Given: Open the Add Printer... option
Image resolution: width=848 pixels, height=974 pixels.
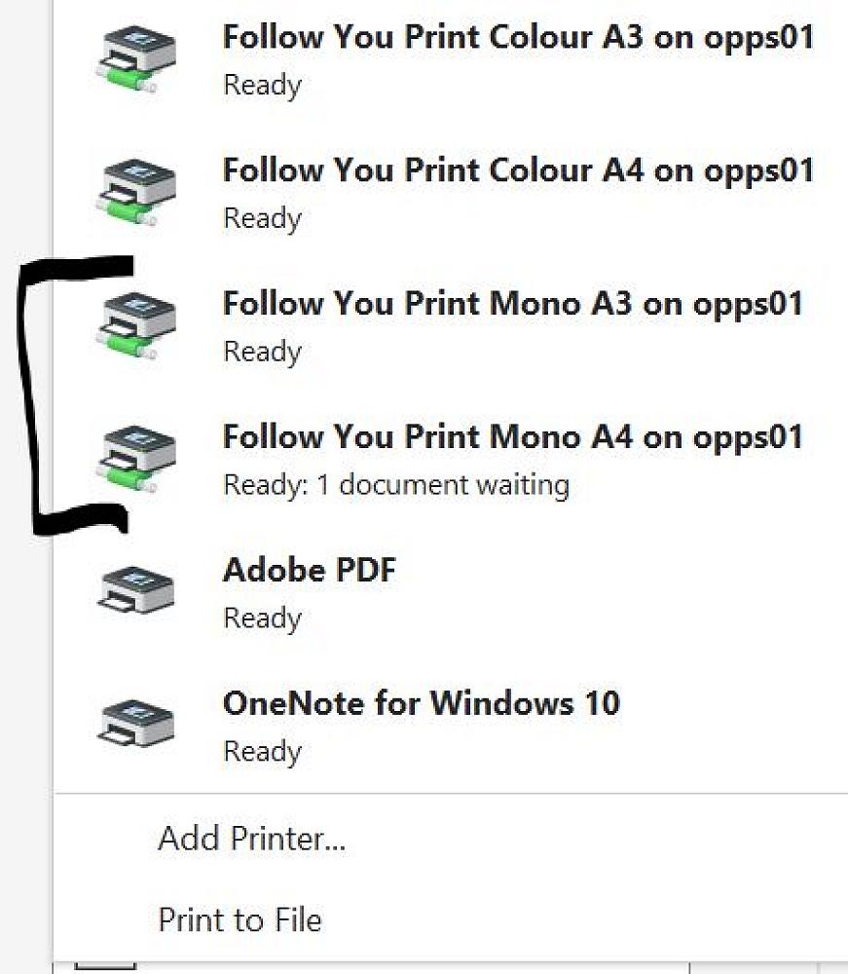Looking at the screenshot, I should [251, 838].
